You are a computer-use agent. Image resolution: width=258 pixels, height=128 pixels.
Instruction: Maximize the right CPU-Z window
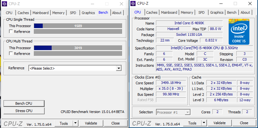(235, 4)
